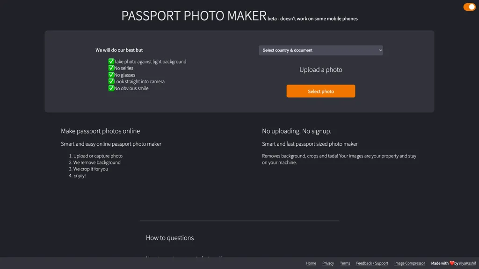
Task: Visit the @yaKashif author link
Action: tap(467, 263)
